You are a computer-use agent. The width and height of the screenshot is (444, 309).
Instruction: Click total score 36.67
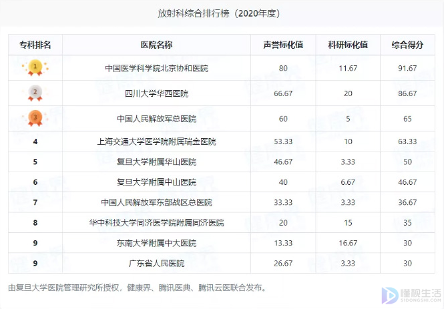tap(407, 202)
